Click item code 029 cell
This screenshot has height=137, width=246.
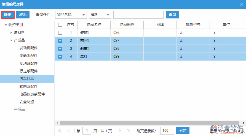click(127, 56)
